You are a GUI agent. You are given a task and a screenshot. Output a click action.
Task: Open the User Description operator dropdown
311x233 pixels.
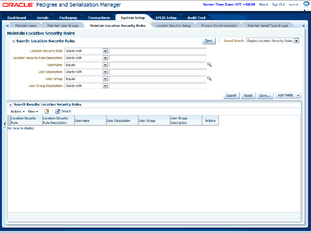click(105, 72)
